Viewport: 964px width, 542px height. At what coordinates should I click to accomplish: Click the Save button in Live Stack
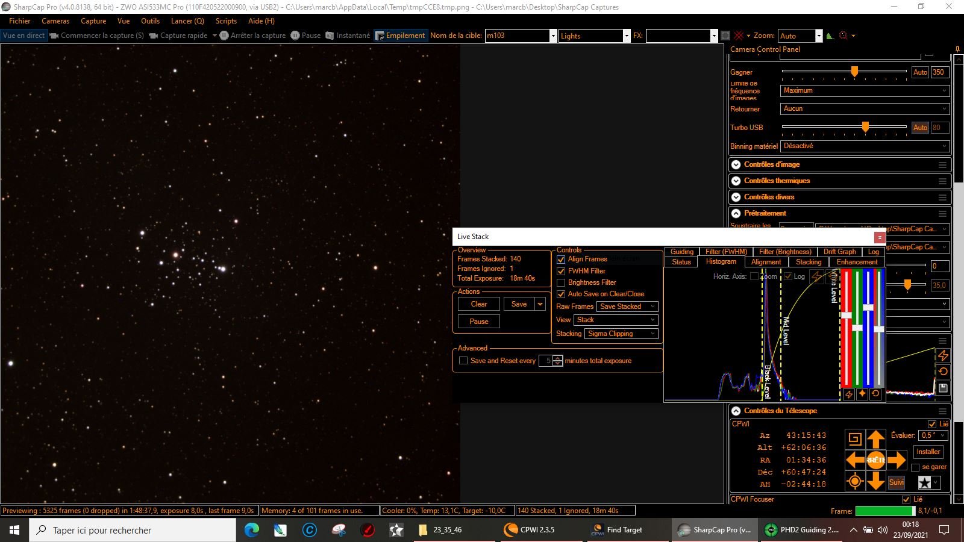(519, 304)
